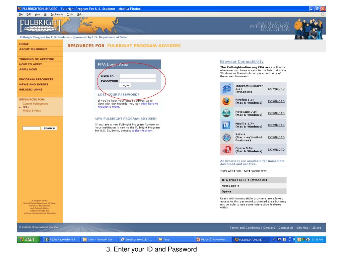Open HOW TO APPLY sidebar item
This screenshot has width=343, height=257.
click(x=30, y=64)
